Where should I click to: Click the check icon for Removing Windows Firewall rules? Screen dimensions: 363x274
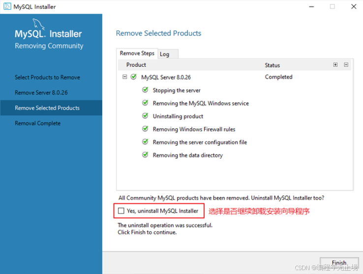pyautogui.click(x=145, y=128)
